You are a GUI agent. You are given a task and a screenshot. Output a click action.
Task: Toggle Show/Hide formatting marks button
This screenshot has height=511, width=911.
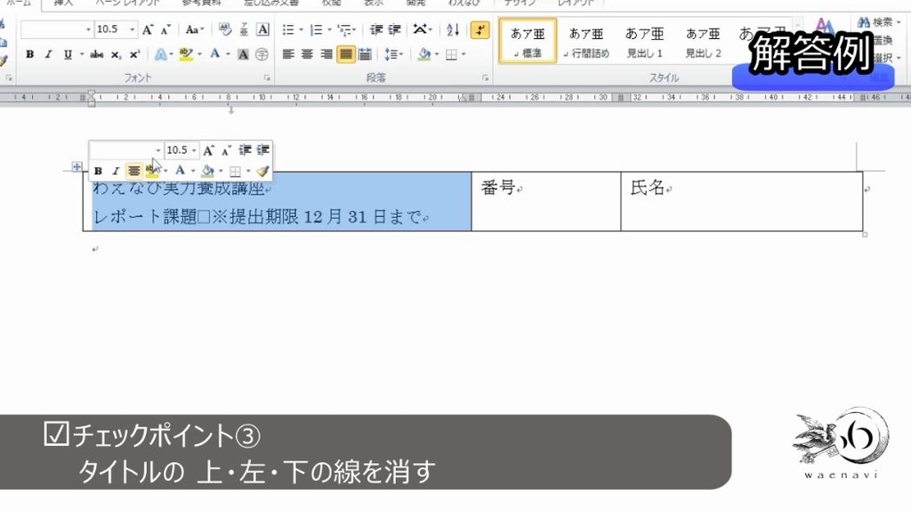(x=480, y=29)
